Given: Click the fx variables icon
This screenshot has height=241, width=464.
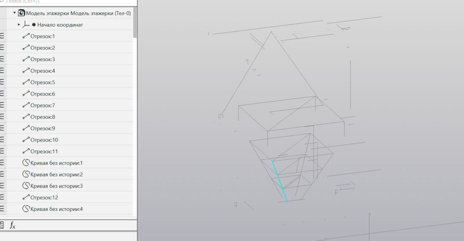Looking at the screenshot, I should (12, 226).
